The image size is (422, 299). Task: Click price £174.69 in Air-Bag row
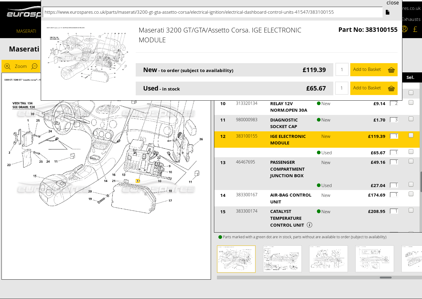[376, 195]
